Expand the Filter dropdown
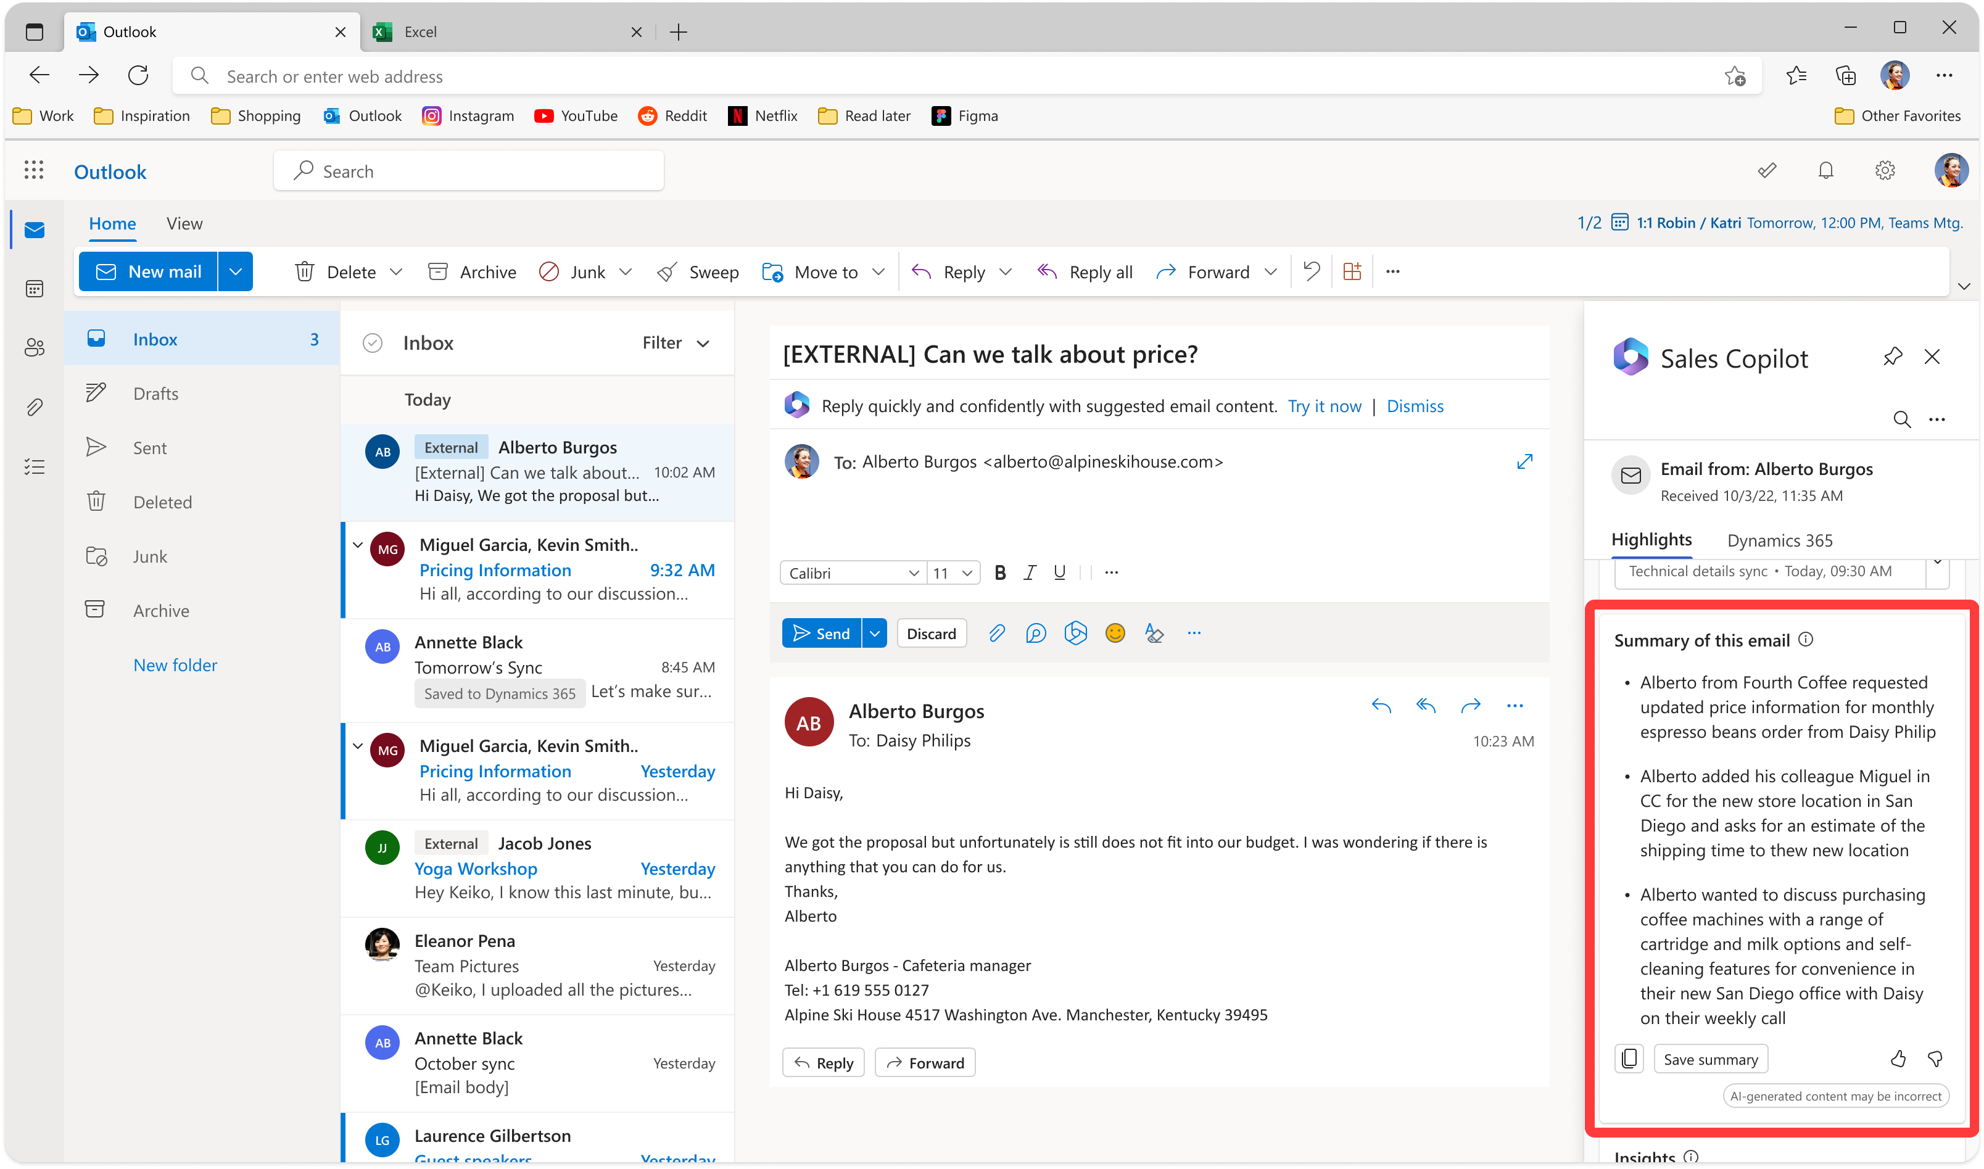 pos(676,342)
